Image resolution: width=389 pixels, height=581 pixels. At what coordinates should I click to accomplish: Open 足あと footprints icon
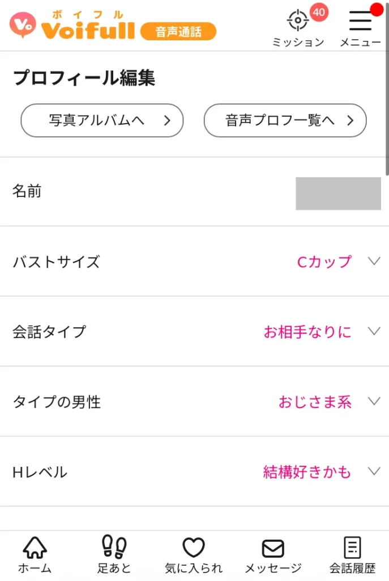(113, 548)
